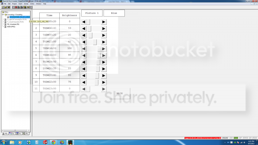Screen dimensions: 258x145
Task: Open Google Chrome from the taskbar
Action: [x=54, y=142]
